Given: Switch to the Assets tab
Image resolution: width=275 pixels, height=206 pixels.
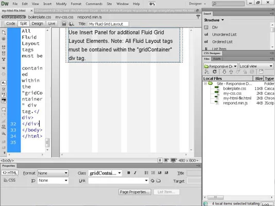Looking at the screenshot, I should 217,59.
